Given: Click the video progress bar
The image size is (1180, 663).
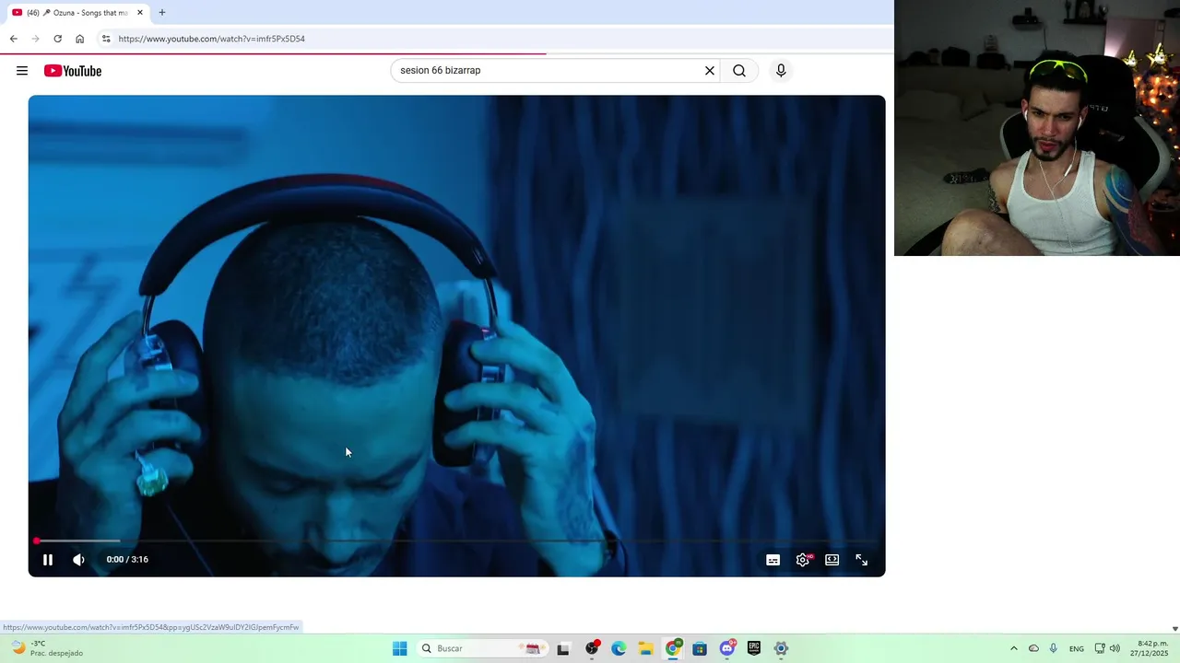Looking at the screenshot, I should 456,541.
